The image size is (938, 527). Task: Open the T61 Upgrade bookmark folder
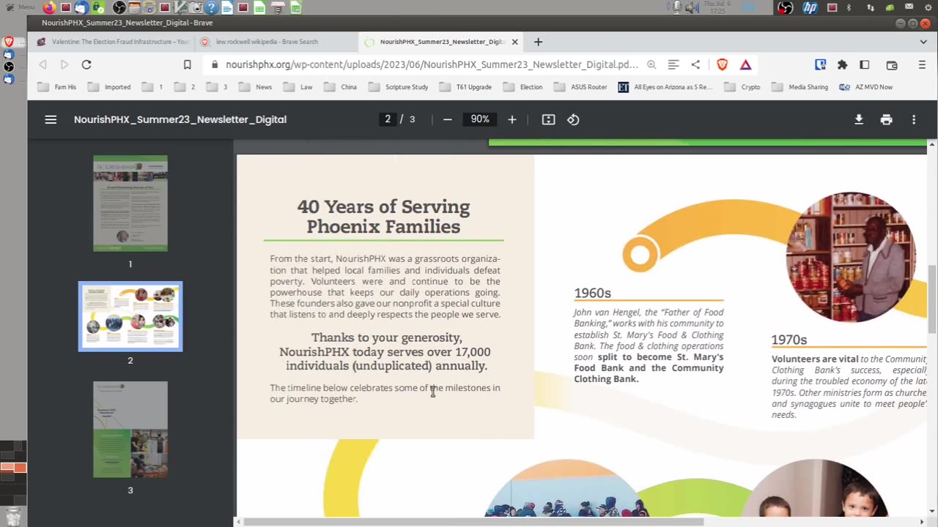point(465,87)
